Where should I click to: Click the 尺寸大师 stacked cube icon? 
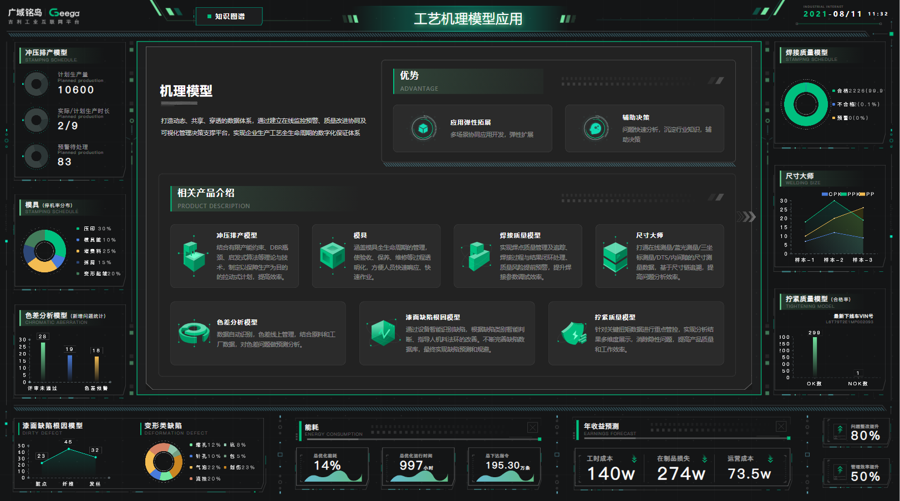coord(615,257)
